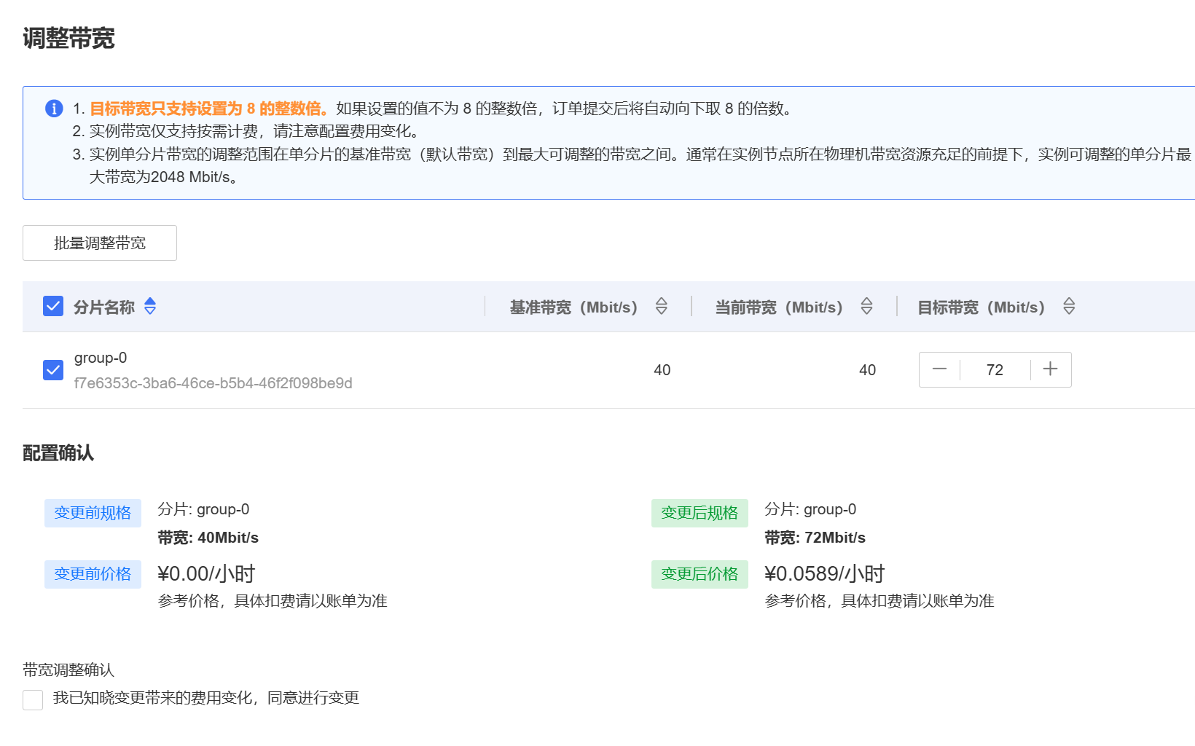Uncheck the group-0 row checkbox
The image size is (1195, 746).
click(53, 370)
